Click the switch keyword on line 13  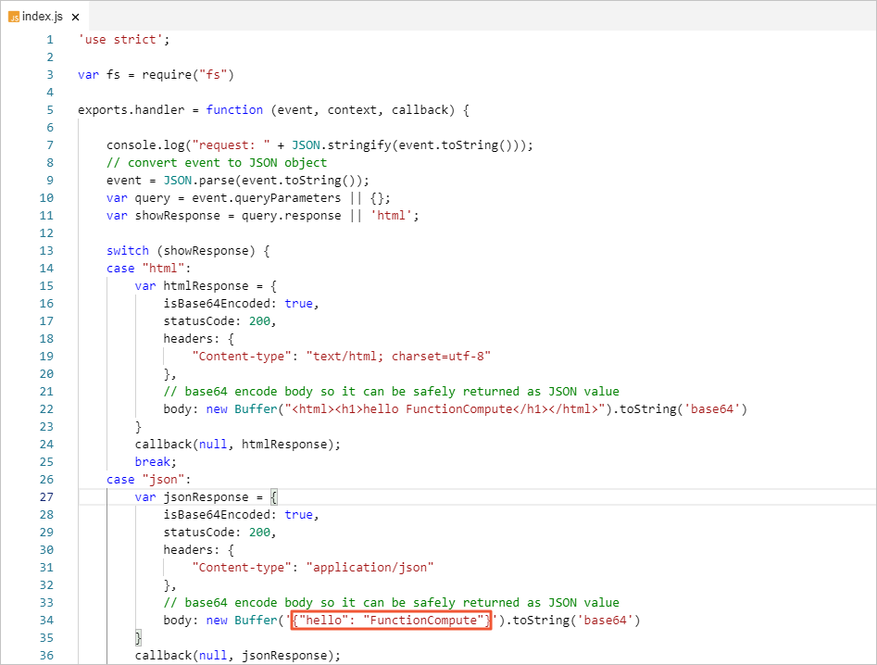pyautogui.click(x=128, y=251)
